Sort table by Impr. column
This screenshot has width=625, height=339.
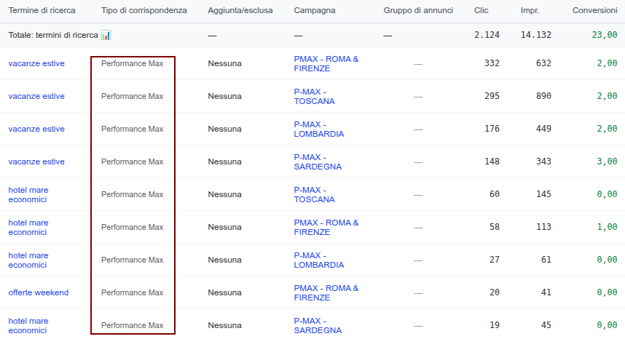point(530,10)
